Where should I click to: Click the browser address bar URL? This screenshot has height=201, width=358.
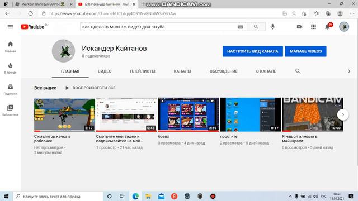112,13
